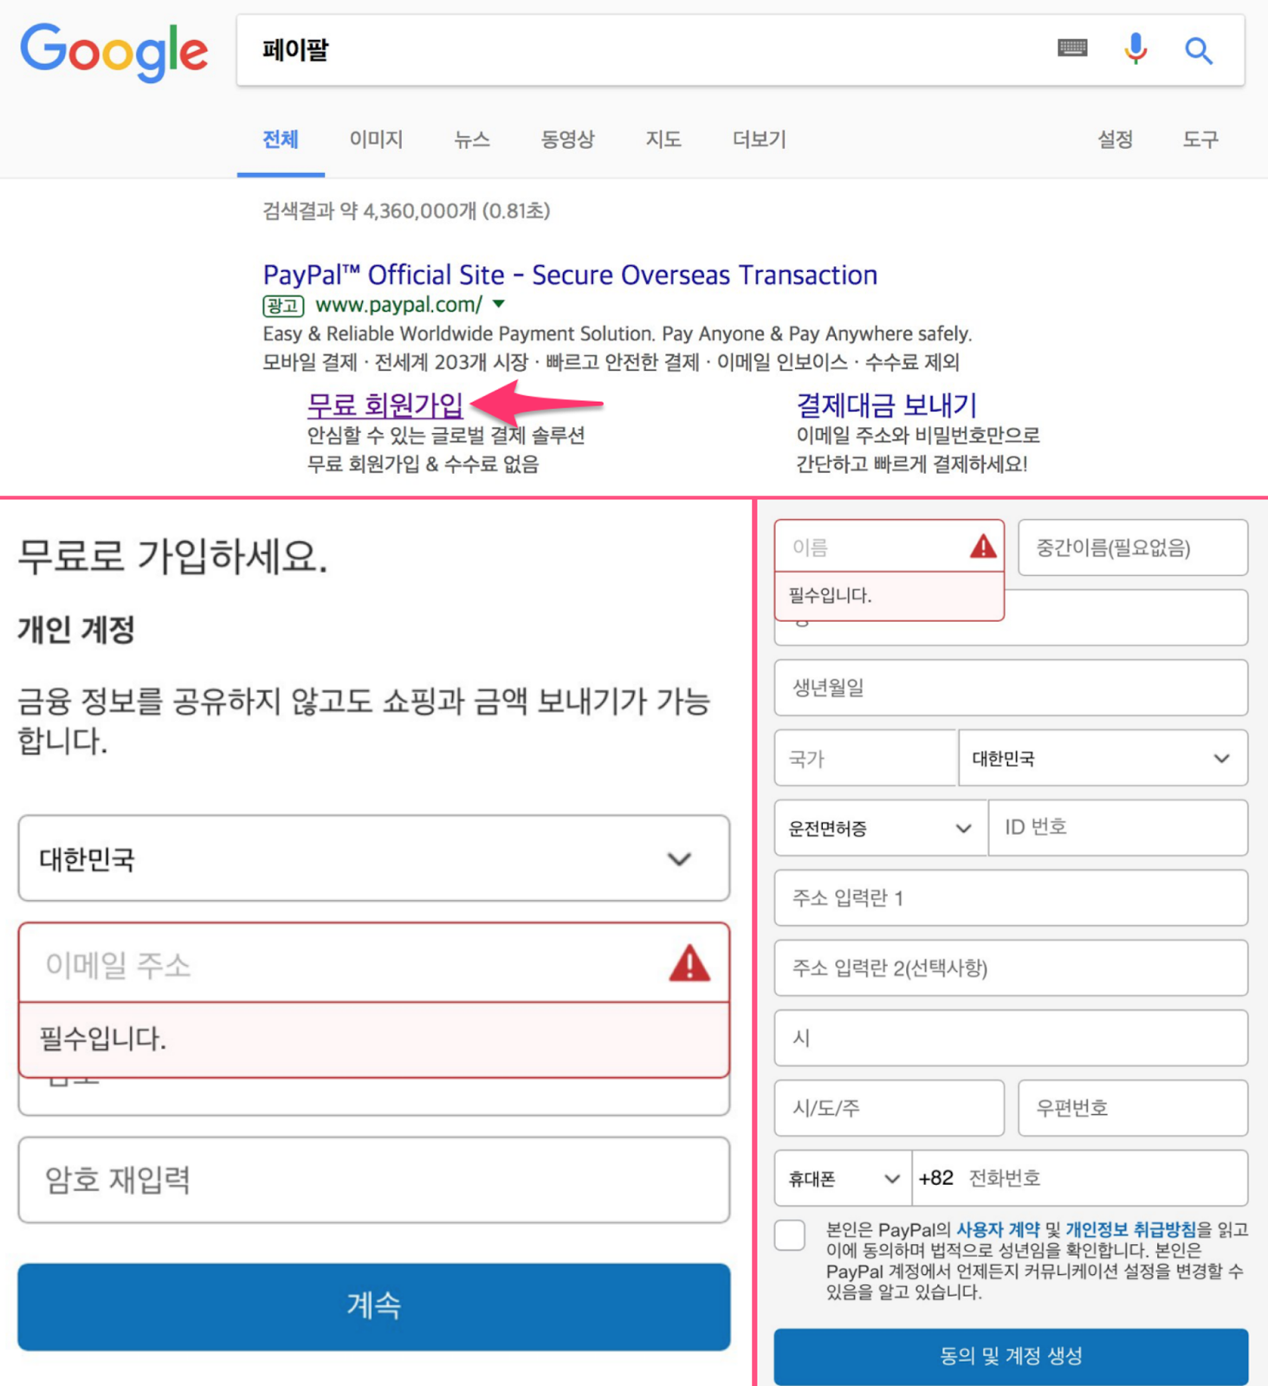Switch to the 지도 tab
The height and width of the screenshot is (1386, 1268).
click(x=663, y=139)
